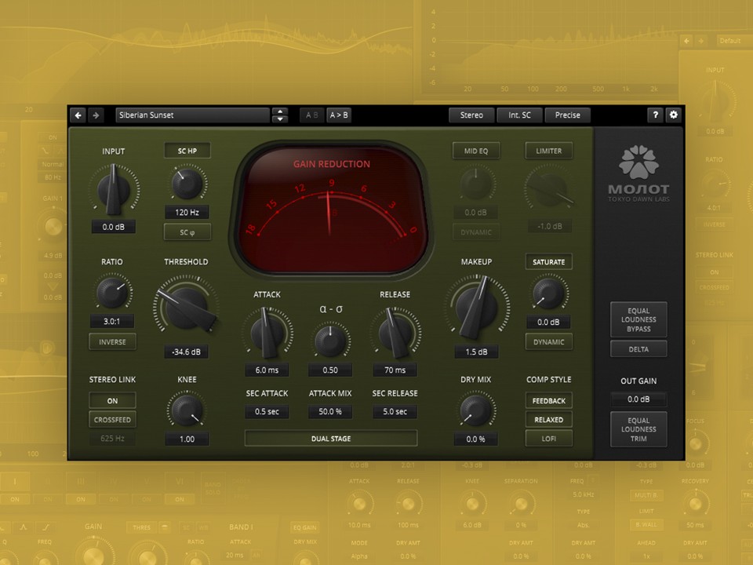Click the 0.5 sec SEC ATTACK field
This screenshot has width=753, height=565.
pyautogui.click(x=267, y=412)
